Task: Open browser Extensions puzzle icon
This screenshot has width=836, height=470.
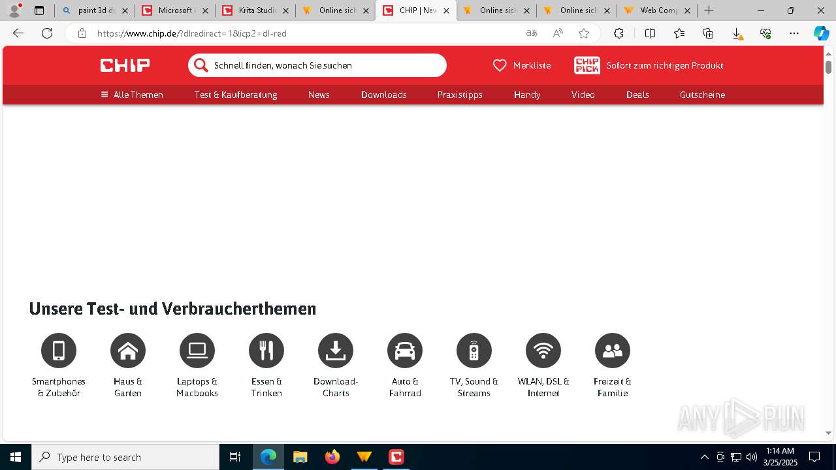Action: tap(619, 33)
